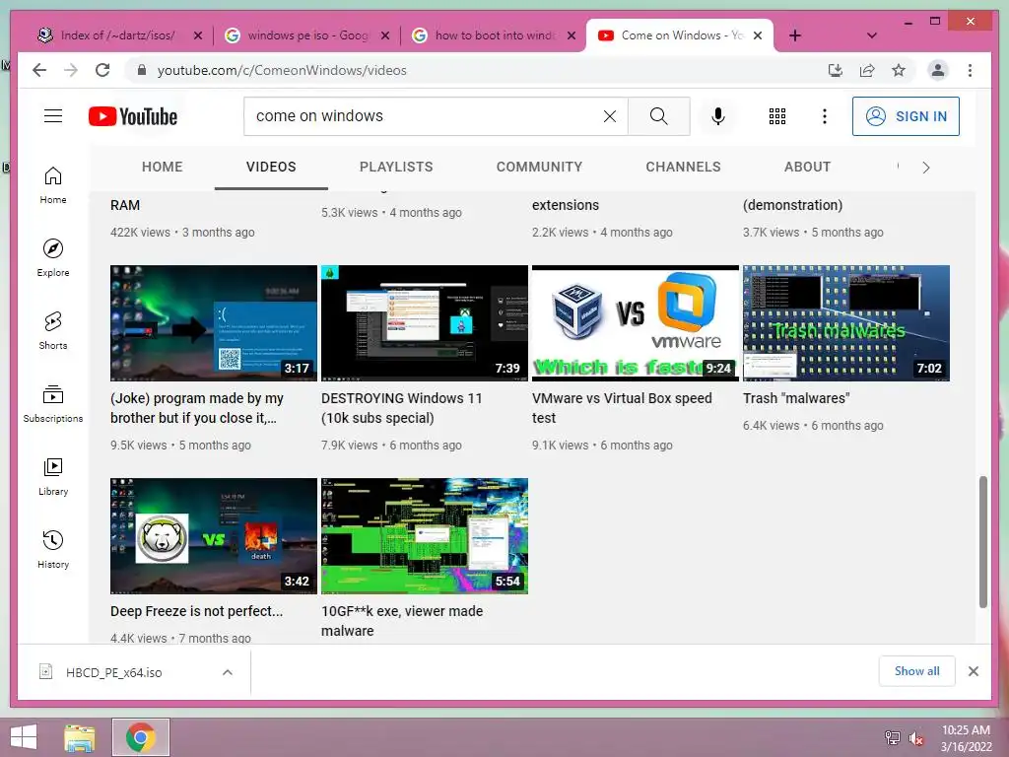Open the YouTube hamburger guide menu
The width and height of the screenshot is (1009, 757).
coord(53,116)
